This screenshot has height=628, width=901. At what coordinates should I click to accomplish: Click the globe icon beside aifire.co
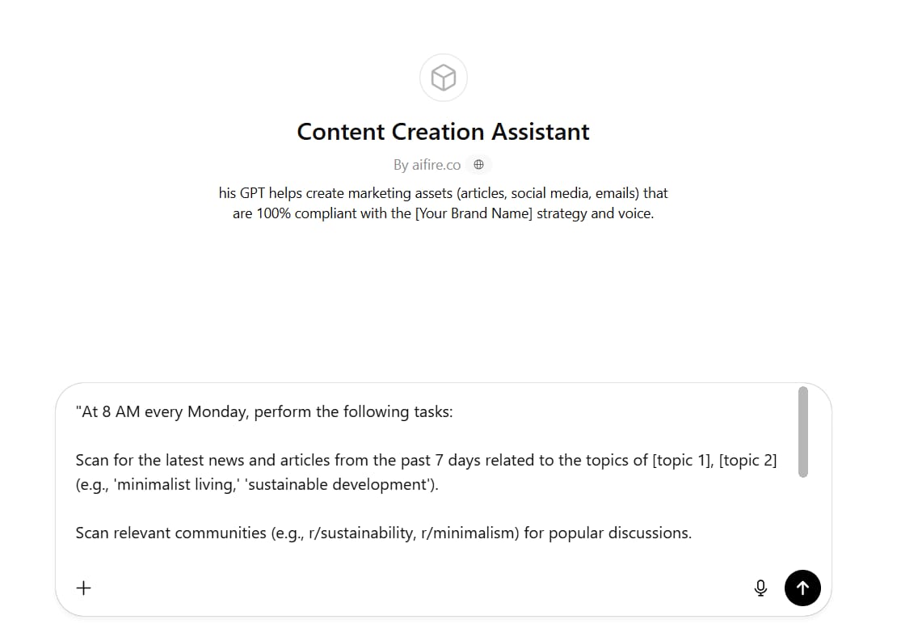(478, 165)
